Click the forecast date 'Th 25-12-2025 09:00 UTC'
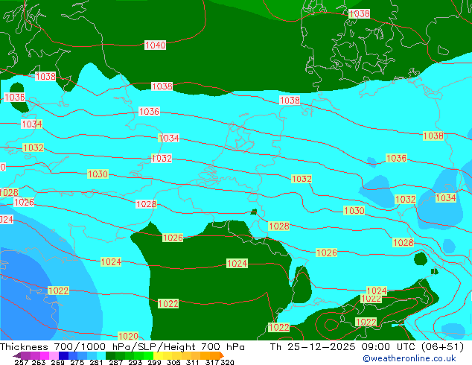This screenshot has width=472, height=365. click(x=343, y=347)
